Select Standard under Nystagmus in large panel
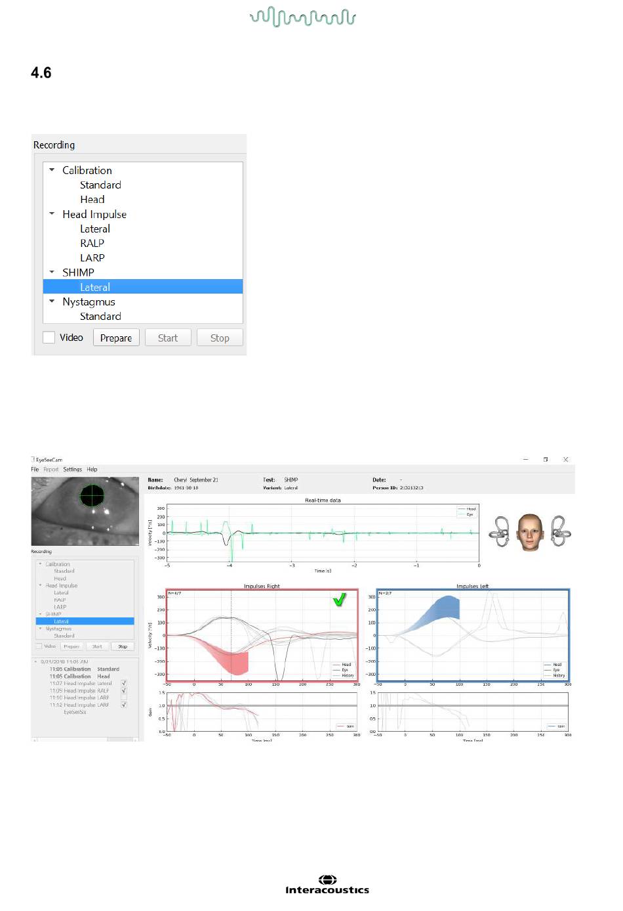The width and height of the screenshot is (623, 911). [x=100, y=316]
